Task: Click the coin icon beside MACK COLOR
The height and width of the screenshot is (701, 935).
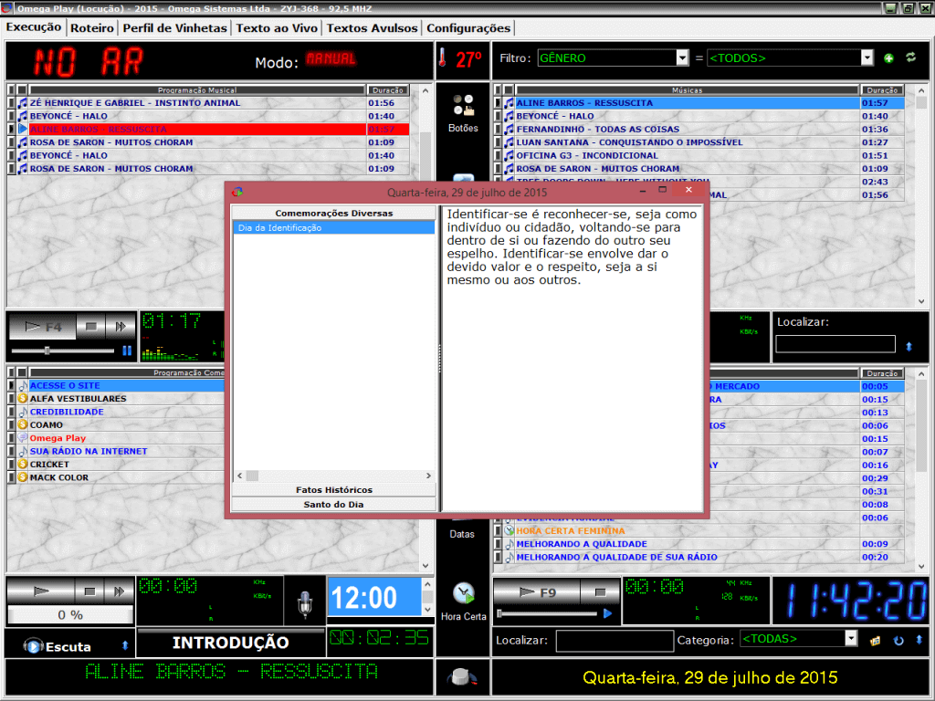Action: (x=23, y=476)
